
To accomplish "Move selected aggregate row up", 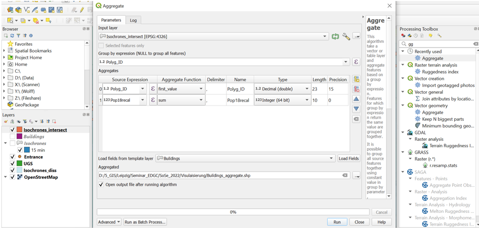I will (356, 99).
